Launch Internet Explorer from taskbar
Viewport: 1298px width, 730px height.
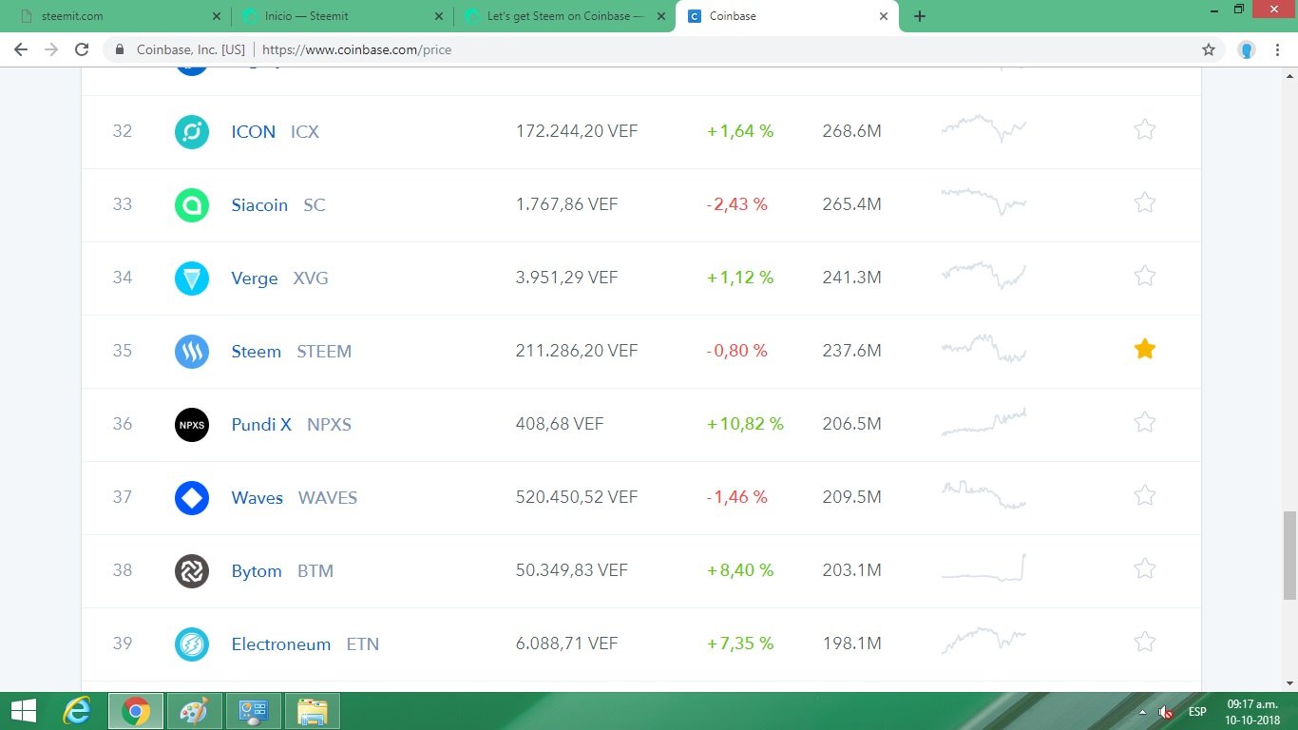tap(77, 711)
